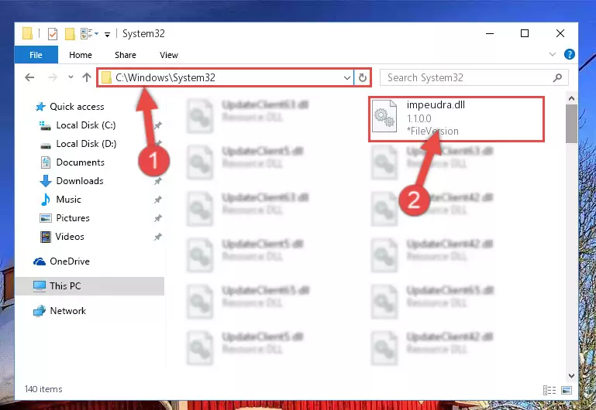Click the impeudra.dll gear file icon
This screenshot has height=410, width=596.
tap(384, 116)
